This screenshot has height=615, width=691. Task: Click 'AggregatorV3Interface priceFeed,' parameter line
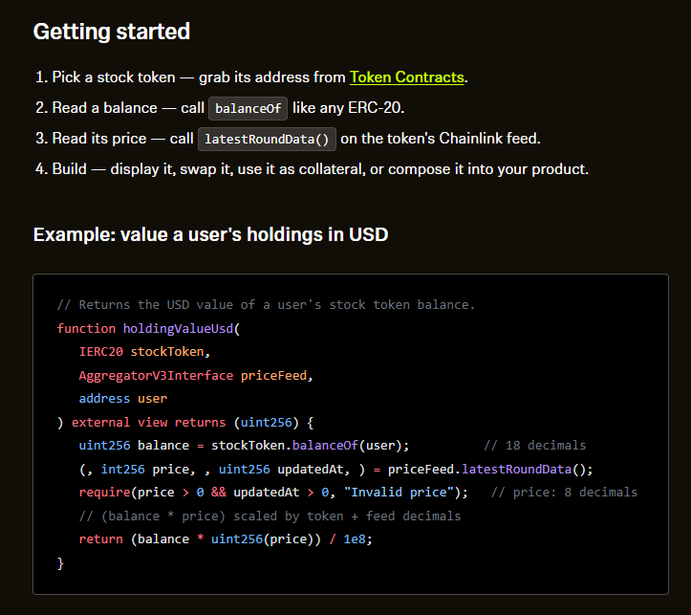[196, 376]
